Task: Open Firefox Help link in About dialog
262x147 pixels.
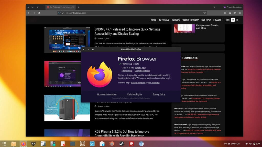Action: [127, 71]
